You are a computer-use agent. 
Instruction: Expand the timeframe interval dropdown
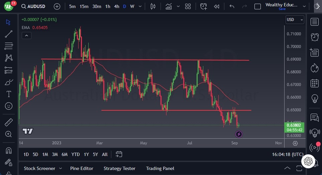tap(140, 7)
